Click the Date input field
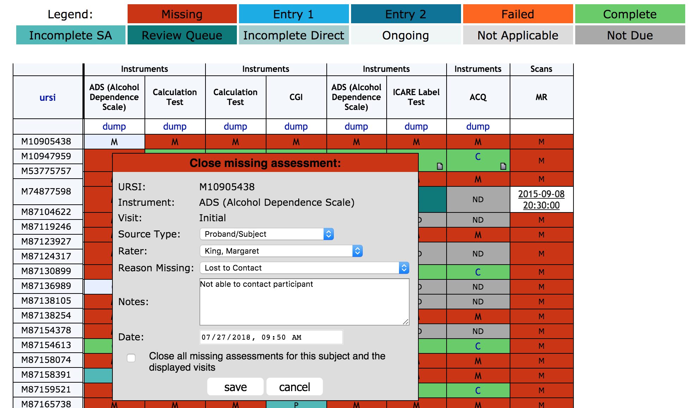700x408 pixels. pyautogui.click(x=271, y=337)
